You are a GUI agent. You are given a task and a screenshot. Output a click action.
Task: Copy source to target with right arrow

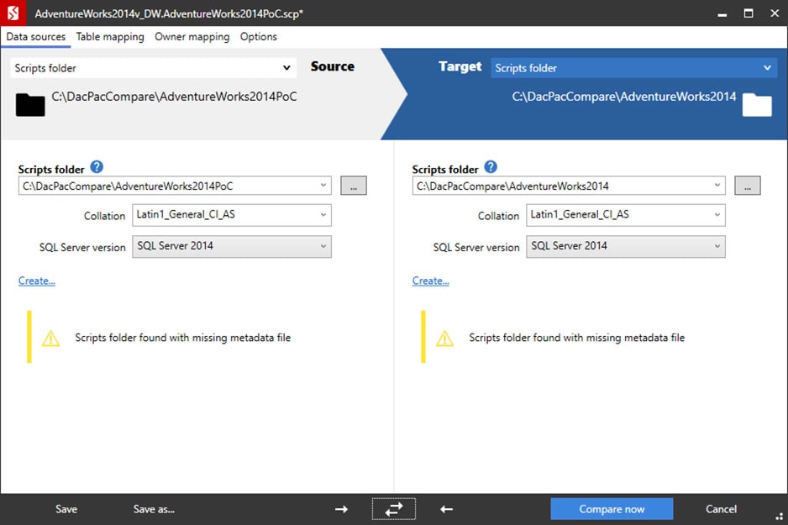pyautogui.click(x=342, y=509)
